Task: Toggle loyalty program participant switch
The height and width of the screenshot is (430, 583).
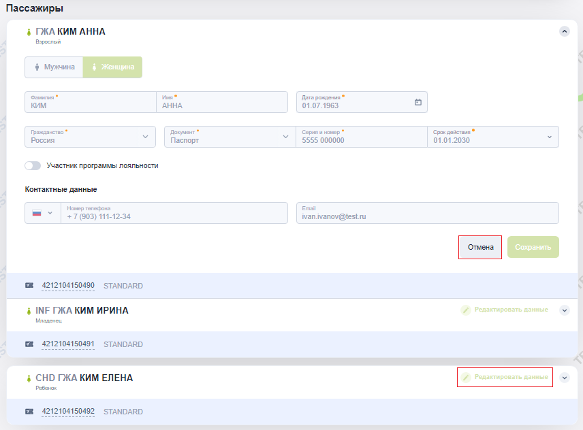Action: point(33,165)
